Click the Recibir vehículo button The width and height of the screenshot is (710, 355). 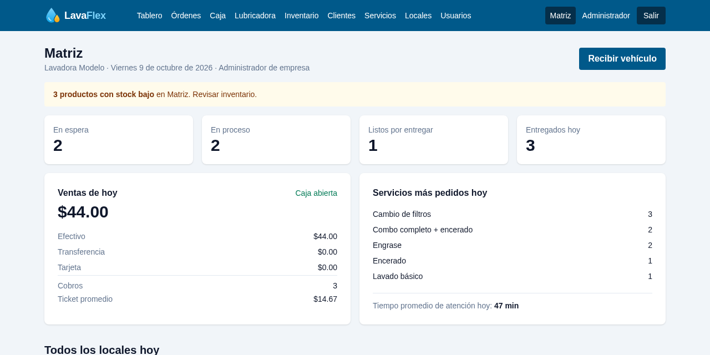622,59
